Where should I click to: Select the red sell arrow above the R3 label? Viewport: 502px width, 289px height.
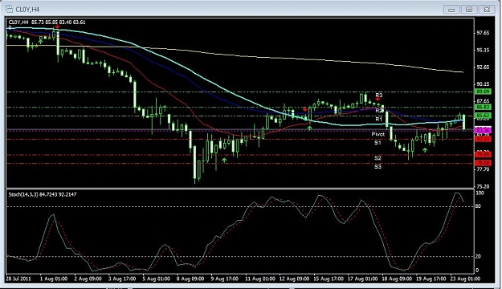tap(378, 100)
